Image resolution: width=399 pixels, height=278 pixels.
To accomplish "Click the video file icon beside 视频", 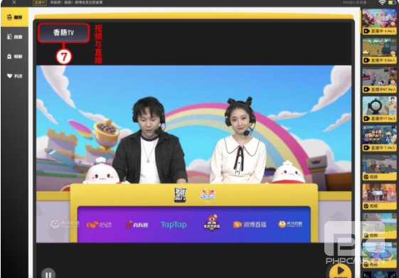I will pyautogui.click(x=9, y=56).
